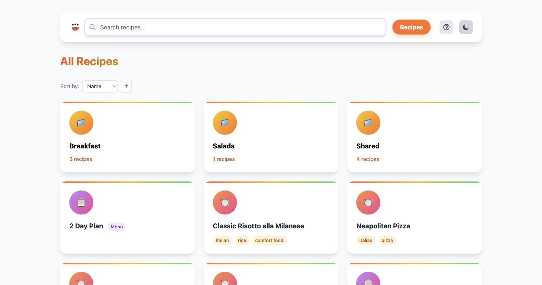Click the Classic Risotto plate icon
This screenshot has width=542, height=285.
225,203
